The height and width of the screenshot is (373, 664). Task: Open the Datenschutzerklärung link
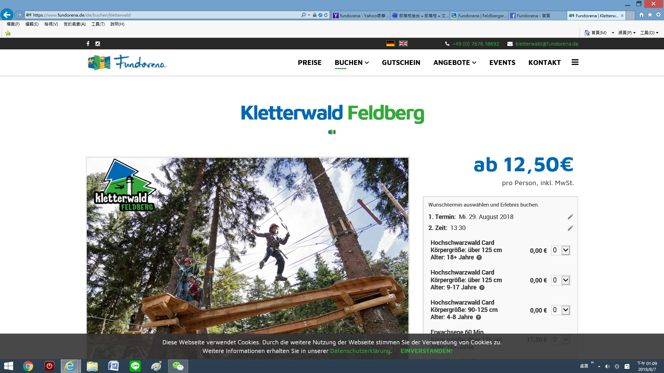(x=360, y=351)
